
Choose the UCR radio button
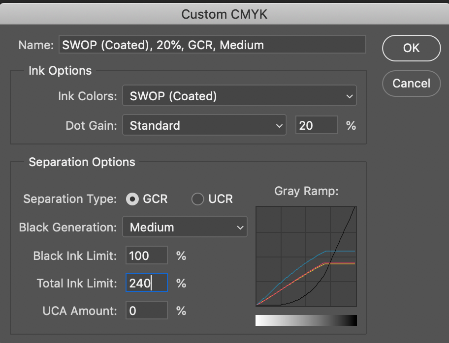(197, 199)
